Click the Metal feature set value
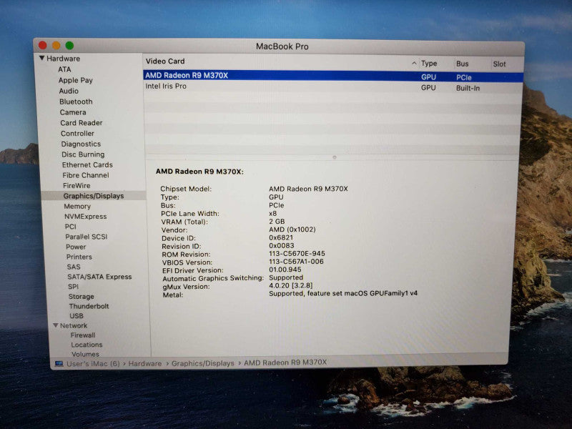This screenshot has width=572, height=429. (x=343, y=293)
